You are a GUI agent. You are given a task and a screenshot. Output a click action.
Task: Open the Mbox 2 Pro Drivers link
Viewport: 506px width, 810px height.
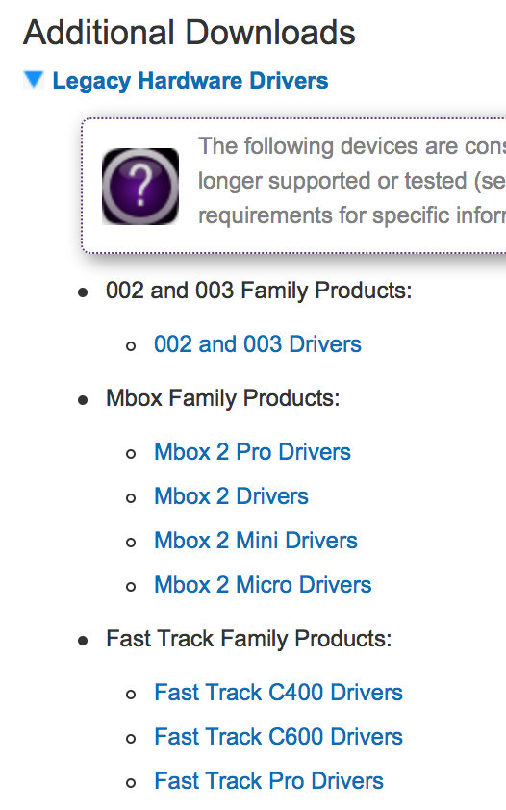pos(252,452)
